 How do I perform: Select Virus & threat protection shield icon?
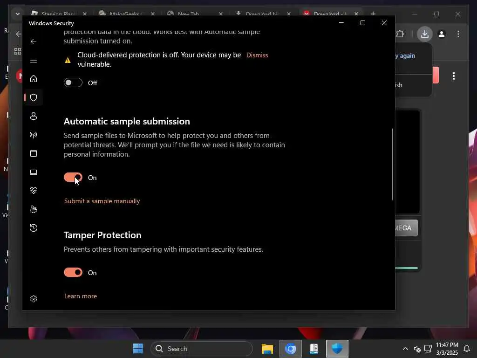34,97
